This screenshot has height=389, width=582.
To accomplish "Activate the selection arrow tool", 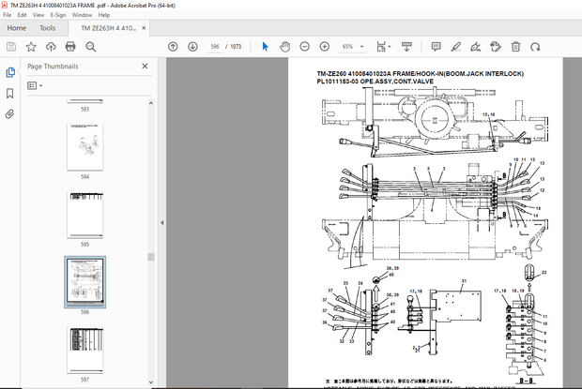I will click(x=265, y=47).
